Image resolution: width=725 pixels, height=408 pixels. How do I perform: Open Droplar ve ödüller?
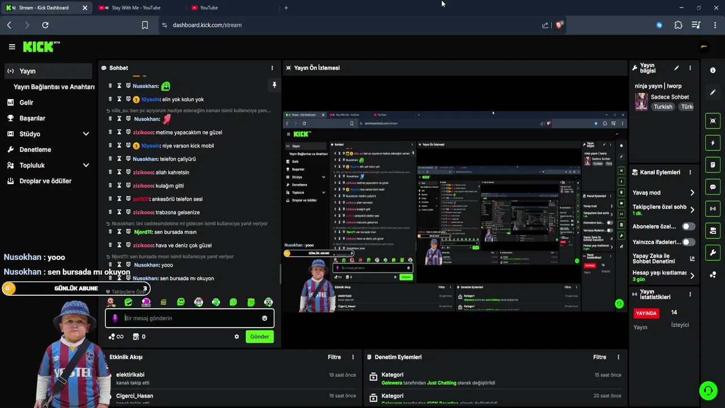[x=48, y=181]
